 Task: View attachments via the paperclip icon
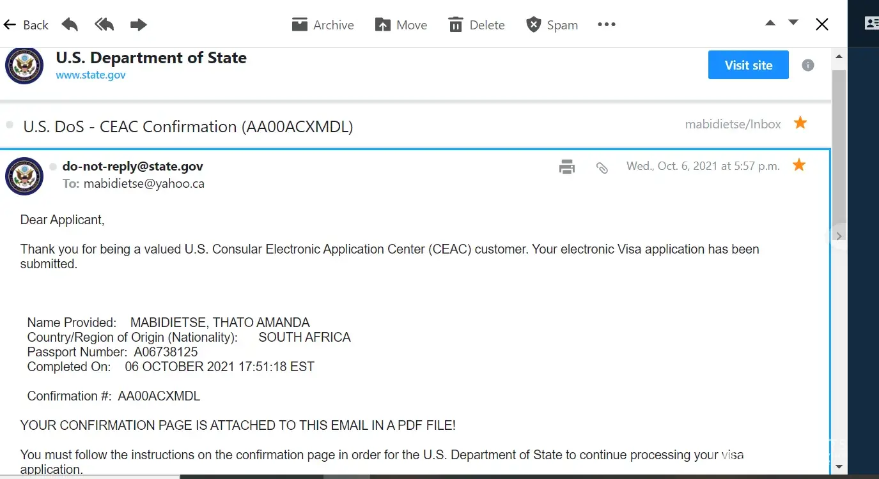pyautogui.click(x=602, y=167)
